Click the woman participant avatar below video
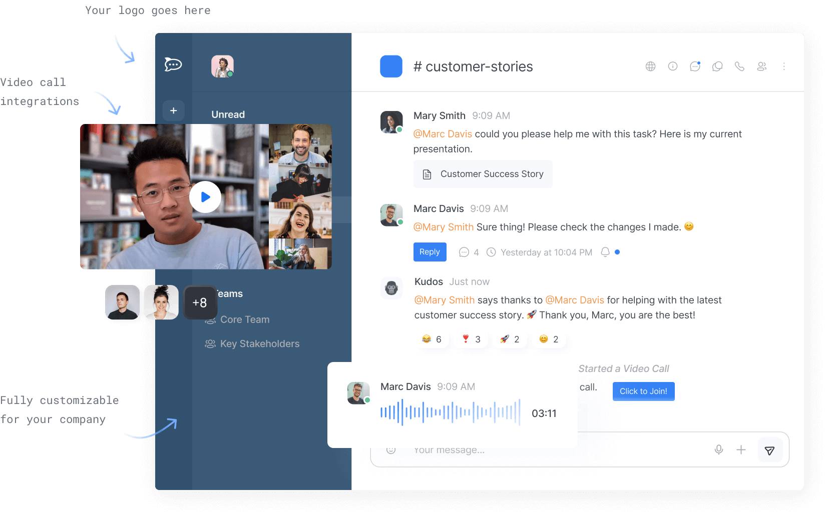 pyautogui.click(x=161, y=302)
